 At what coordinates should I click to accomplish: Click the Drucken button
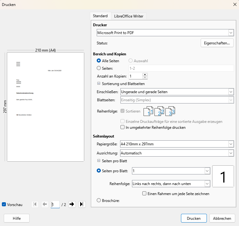tap(194, 218)
